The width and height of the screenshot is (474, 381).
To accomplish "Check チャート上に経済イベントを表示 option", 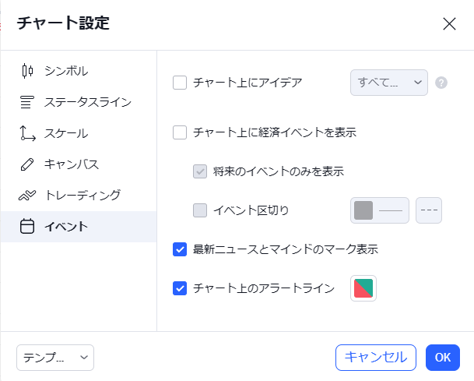I will pyautogui.click(x=180, y=132).
